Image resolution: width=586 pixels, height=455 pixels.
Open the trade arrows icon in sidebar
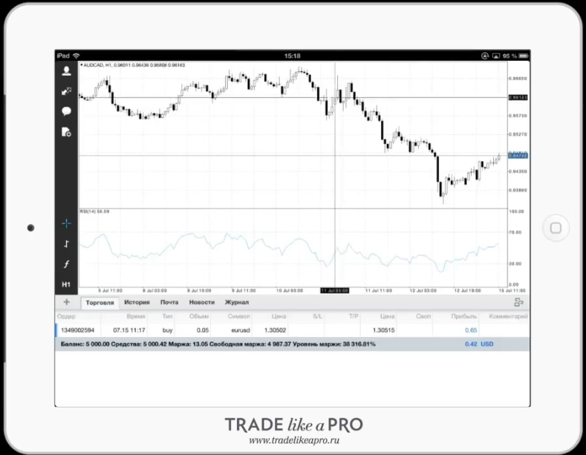coord(67,91)
